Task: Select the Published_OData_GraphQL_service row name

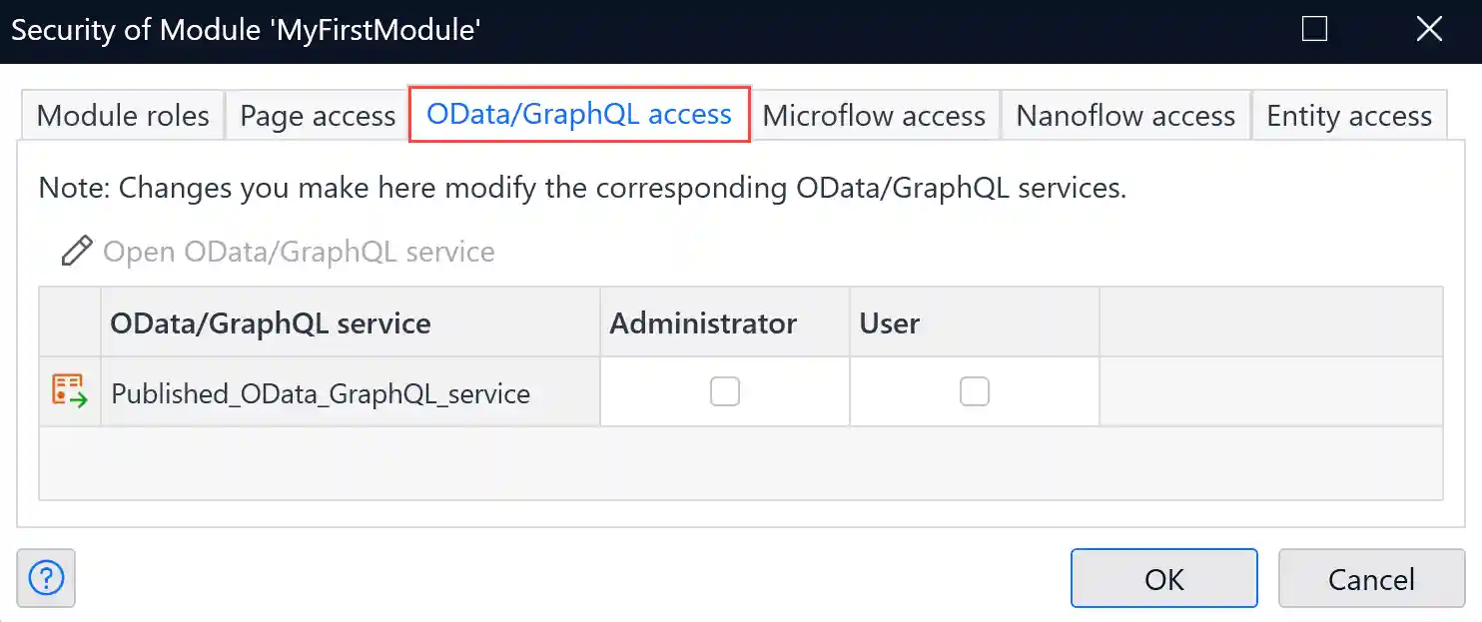Action: pyautogui.click(x=321, y=393)
